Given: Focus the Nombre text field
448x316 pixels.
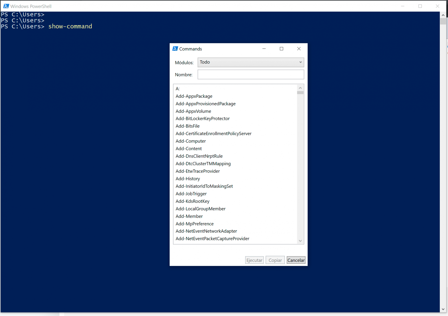Looking at the screenshot, I should pos(251,74).
